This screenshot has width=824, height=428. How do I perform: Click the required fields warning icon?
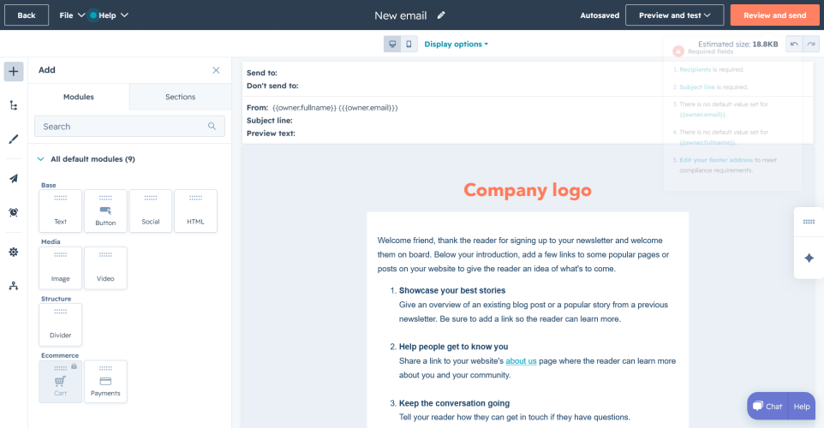(x=678, y=51)
